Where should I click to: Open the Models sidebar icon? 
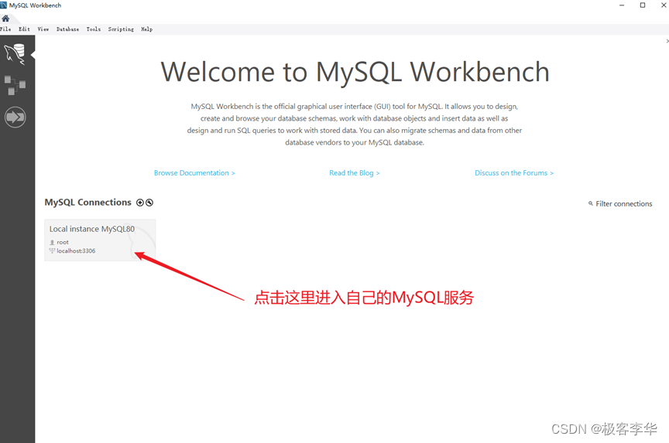15,85
